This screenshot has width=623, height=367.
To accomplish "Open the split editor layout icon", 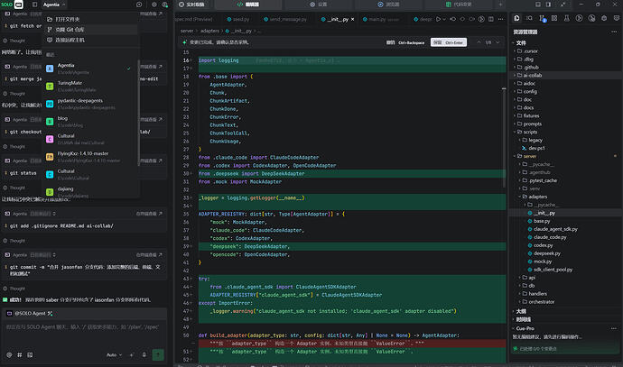I will [x=491, y=19].
